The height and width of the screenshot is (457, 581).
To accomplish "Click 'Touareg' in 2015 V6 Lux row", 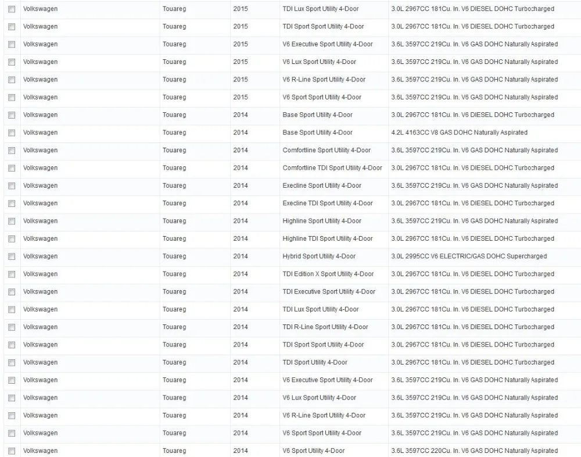I will (174, 62).
